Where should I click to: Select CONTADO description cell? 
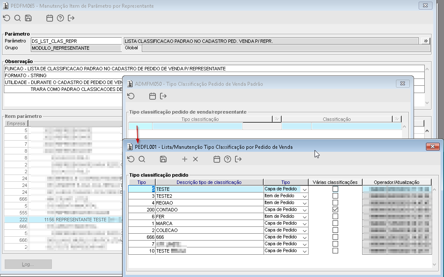[209, 210]
